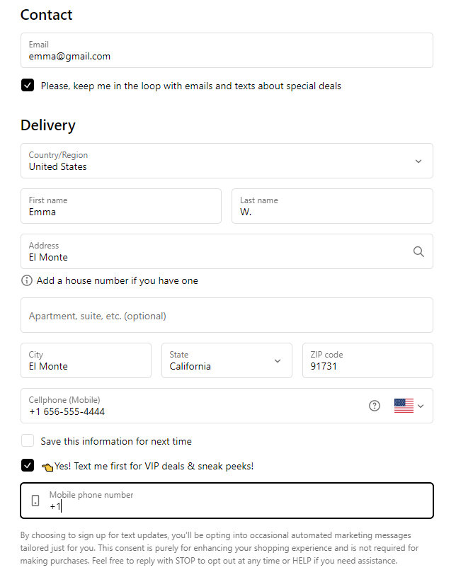Expand the State dropdown showing California
Screen dimensions: 456x582
click(x=227, y=360)
